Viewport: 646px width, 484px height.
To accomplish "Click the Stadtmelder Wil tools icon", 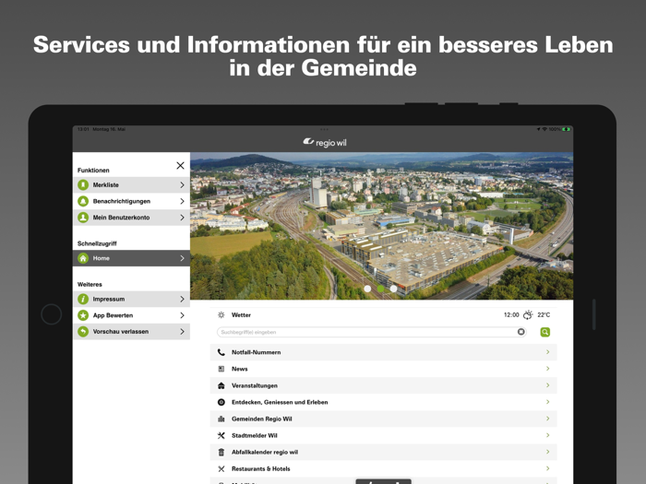I will coord(221,435).
